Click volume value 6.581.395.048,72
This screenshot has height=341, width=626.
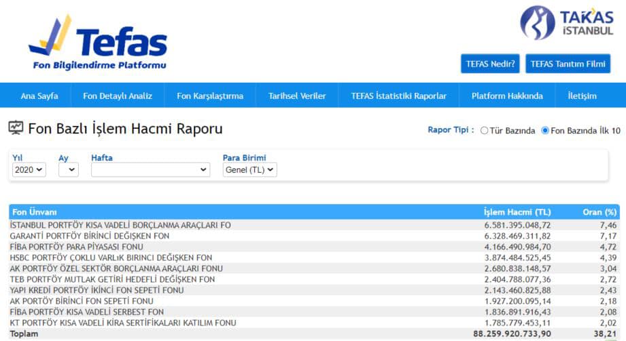coord(517,225)
